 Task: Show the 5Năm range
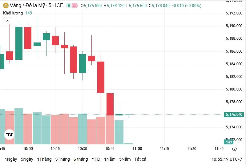(x=125, y=159)
